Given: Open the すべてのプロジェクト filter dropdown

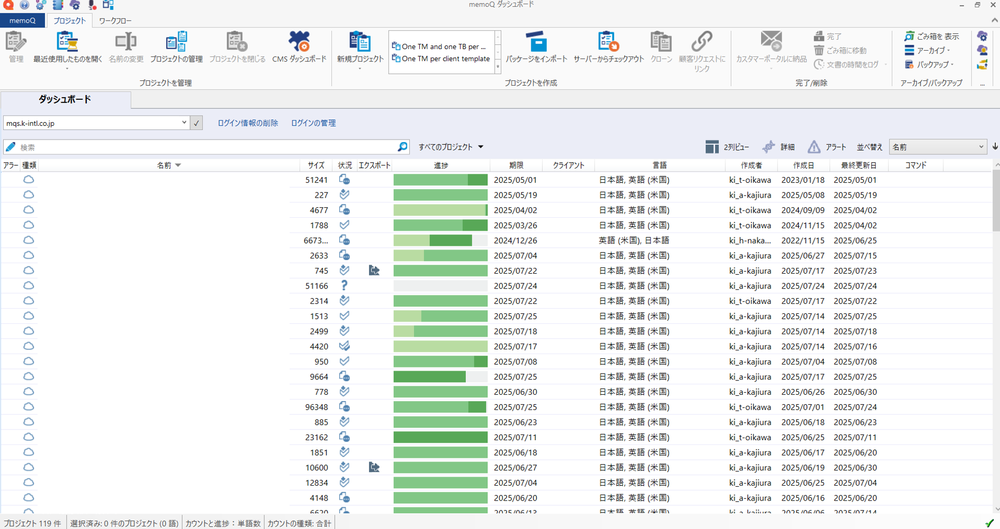Looking at the screenshot, I should coord(451,147).
